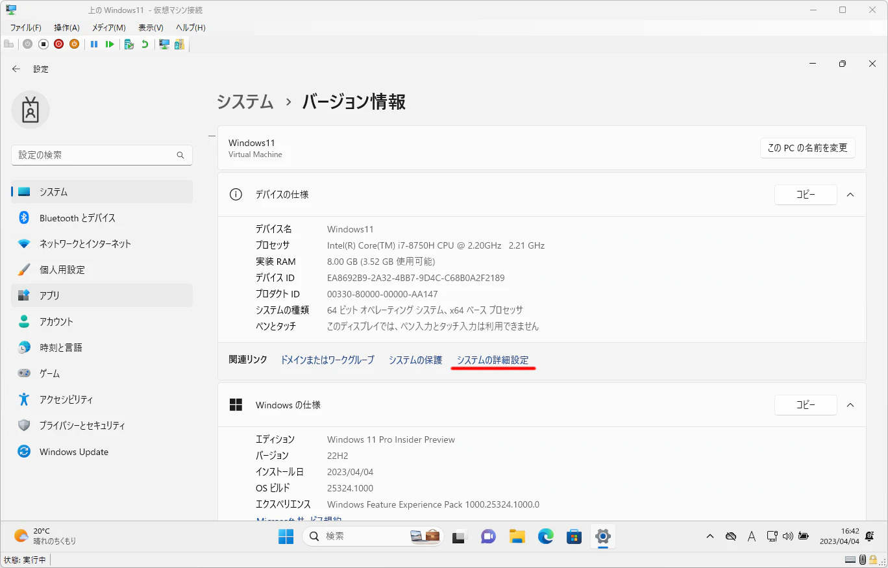Viewport: 888px width, 568px height.
Task: Open プライバシーとセキュリティ settings
Action: tap(102, 425)
